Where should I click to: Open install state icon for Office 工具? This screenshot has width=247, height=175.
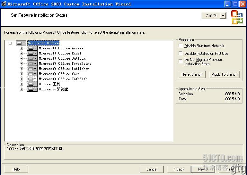click(x=32, y=84)
